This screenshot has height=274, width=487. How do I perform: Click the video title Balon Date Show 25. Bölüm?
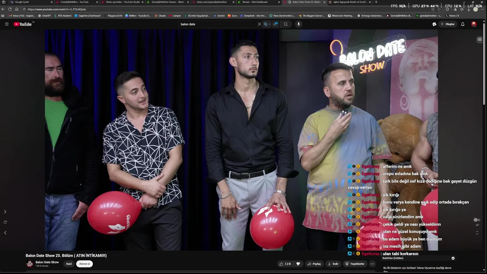[66, 256]
